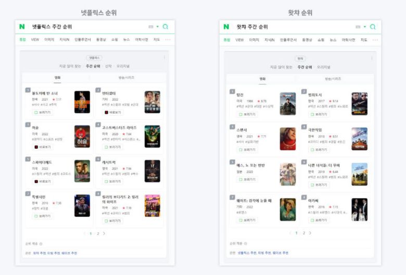The height and width of the screenshot is (275, 406).
Task: Switch to the 방송/시리즈 tab in the Netflix panel
Action: [126, 77]
